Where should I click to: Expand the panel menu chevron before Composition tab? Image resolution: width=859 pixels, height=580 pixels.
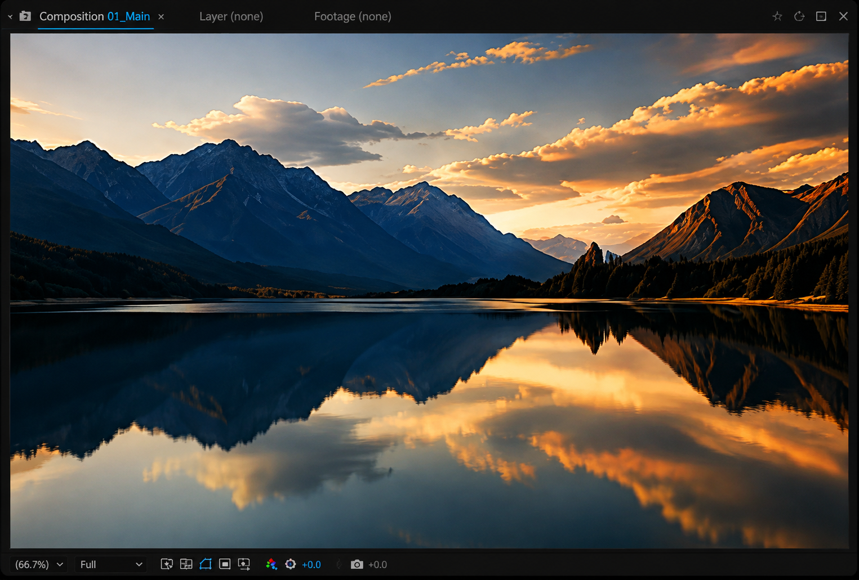10,17
